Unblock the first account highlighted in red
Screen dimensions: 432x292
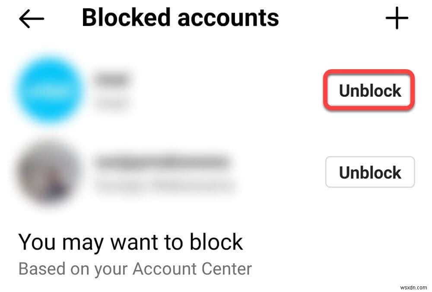369,90
